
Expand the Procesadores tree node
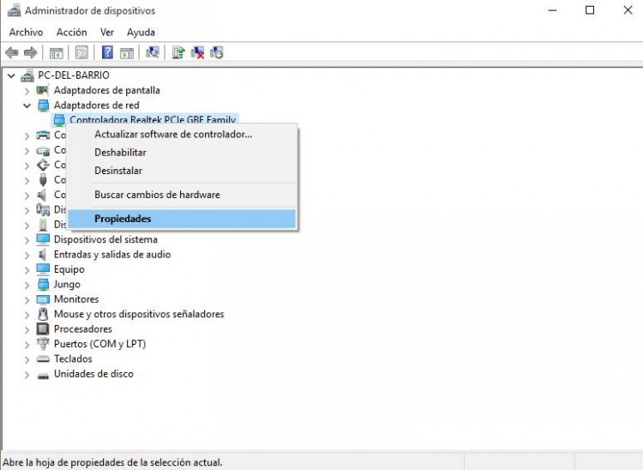(x=27, y=329)
